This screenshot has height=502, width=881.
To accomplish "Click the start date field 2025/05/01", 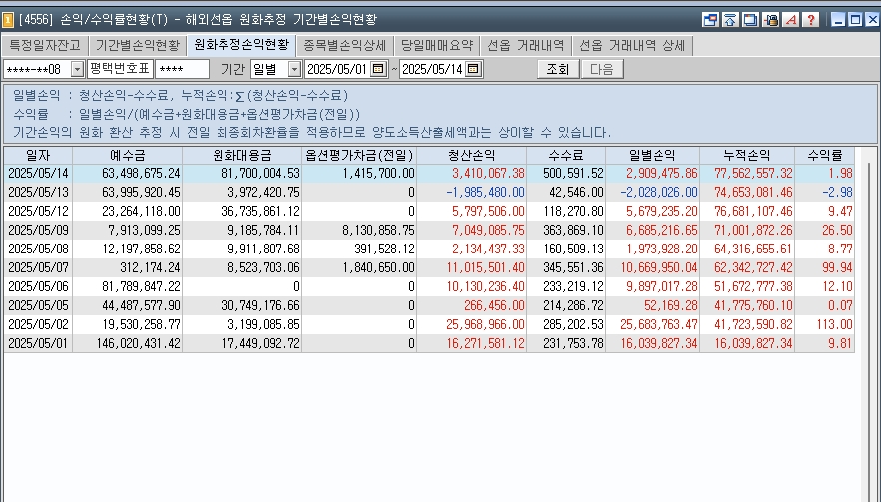I will pyautogui.click(x=337, y=69).
